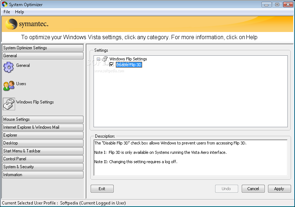Collapse the Windows Flip Settings tree node
Viewport: 295px width, 207px height.
tap(98, 59)
